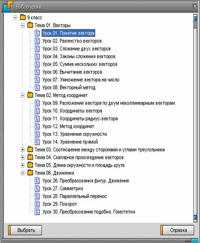This screenshot has width=200, height=243.
Task: Select 'Урок 05. Сумма нескольких векторов'
Action: pyautogui.click(x=80, y=64)
